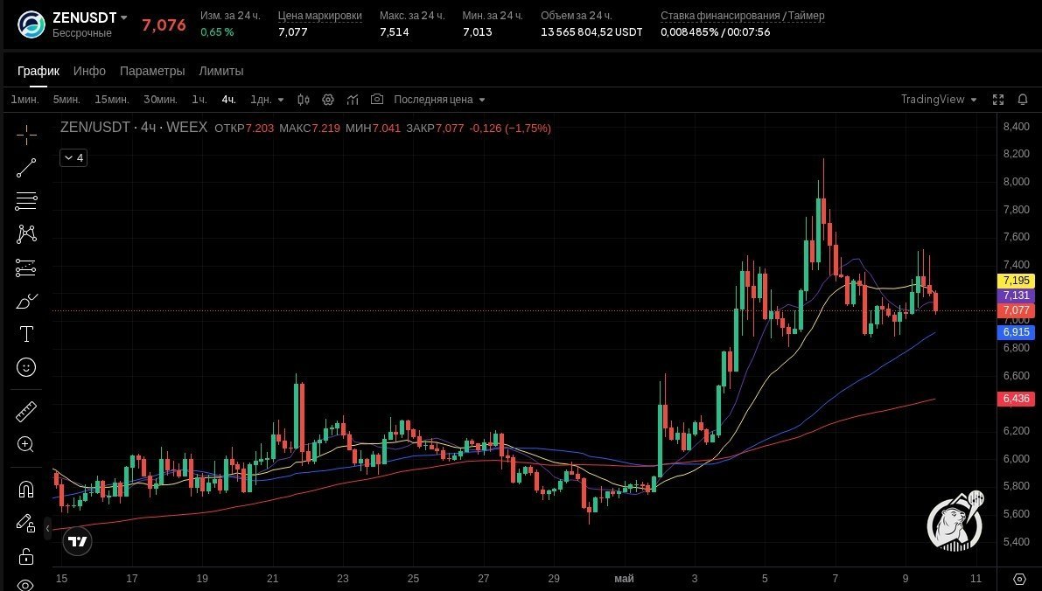Switch to the Инфо tab

(x=90, y=71)
